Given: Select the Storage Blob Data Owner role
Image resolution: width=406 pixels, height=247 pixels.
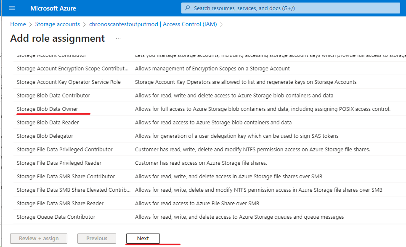Looking at the screenshot, I should [x=48, y=109].
